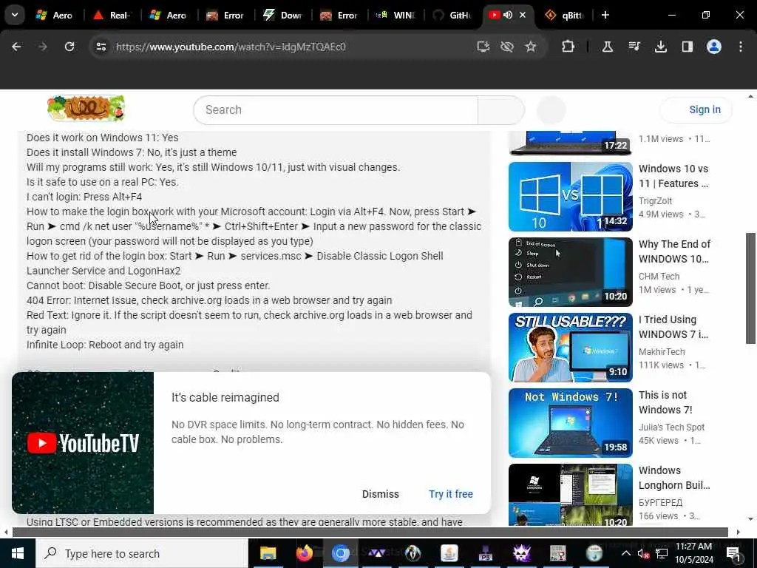Click the Chromium taskbar icon

pos(340,553)
